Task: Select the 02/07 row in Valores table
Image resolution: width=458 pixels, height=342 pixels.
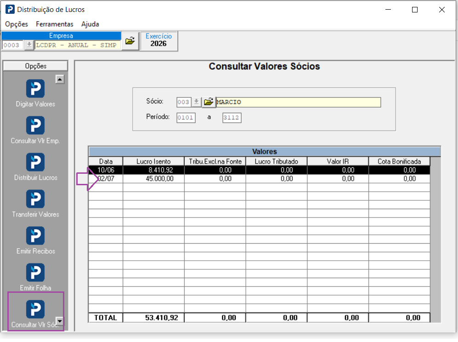Action: point(259,179)
